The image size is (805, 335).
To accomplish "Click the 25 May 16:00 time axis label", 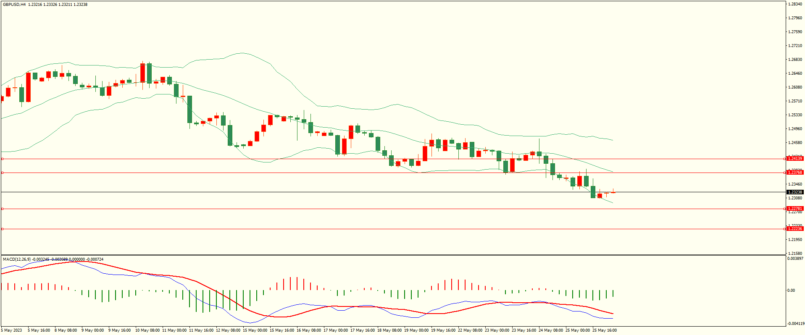I will [604, 330].
